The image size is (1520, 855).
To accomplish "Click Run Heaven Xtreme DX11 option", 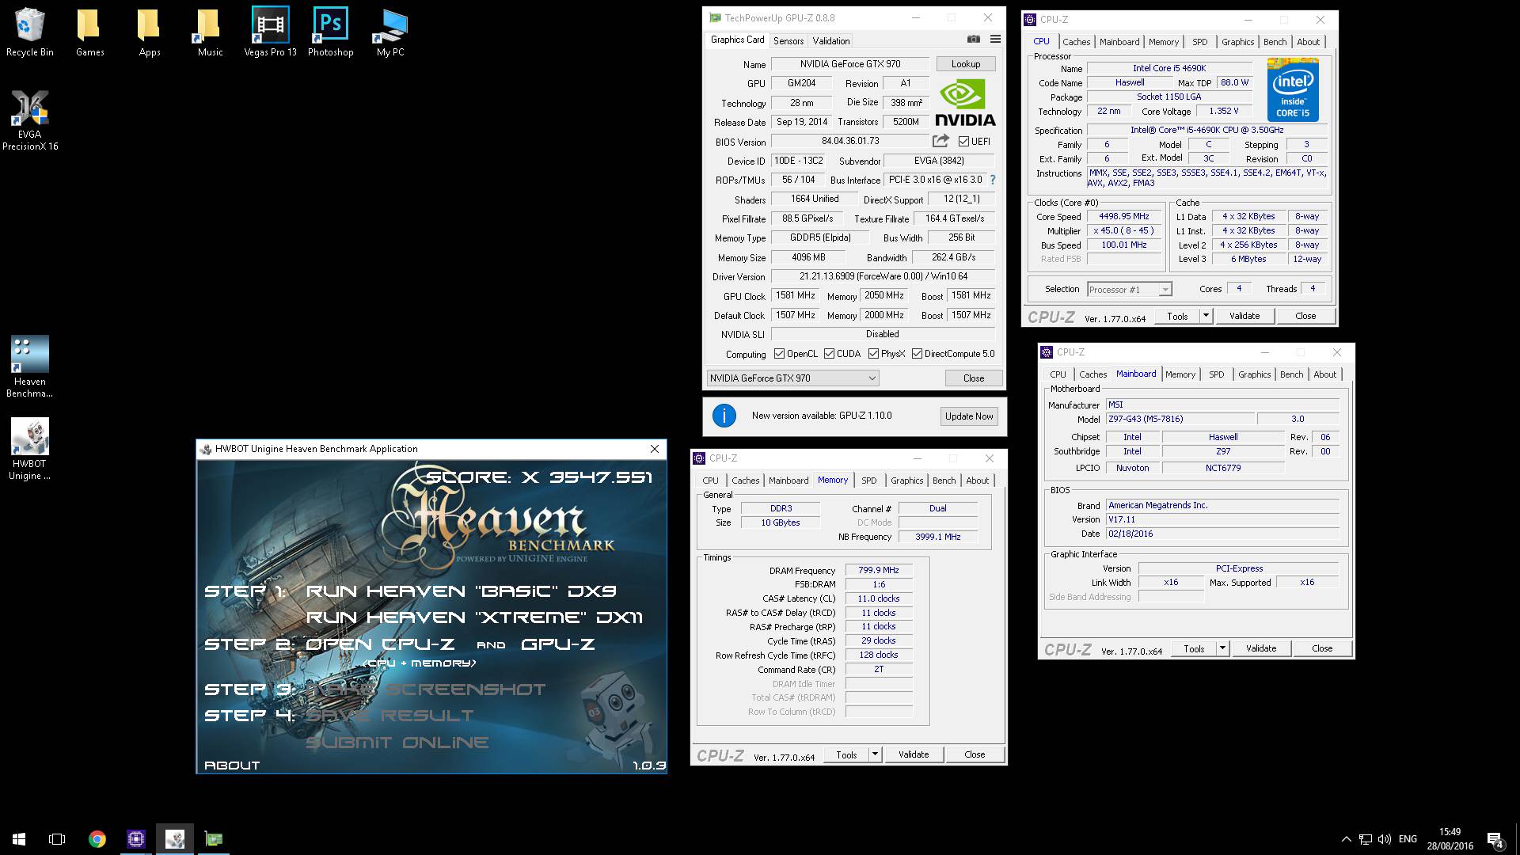I will (x=474, y=617).
